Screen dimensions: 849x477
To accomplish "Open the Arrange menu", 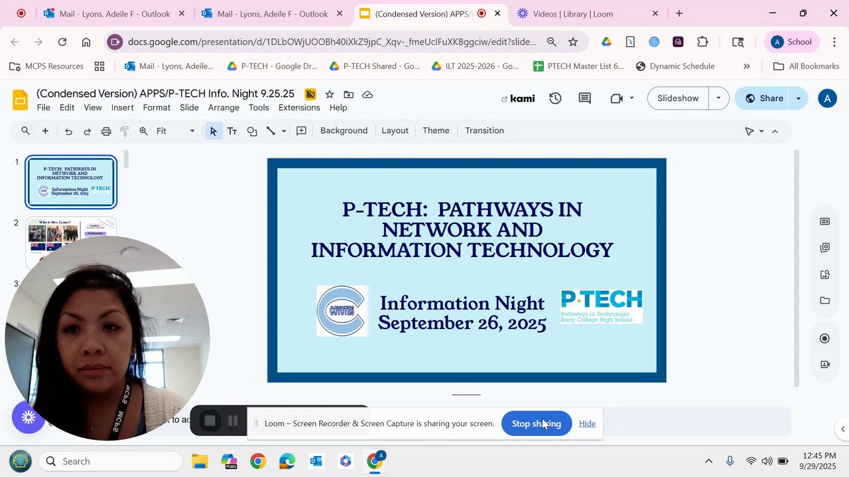I will click(x=224, y=107).
